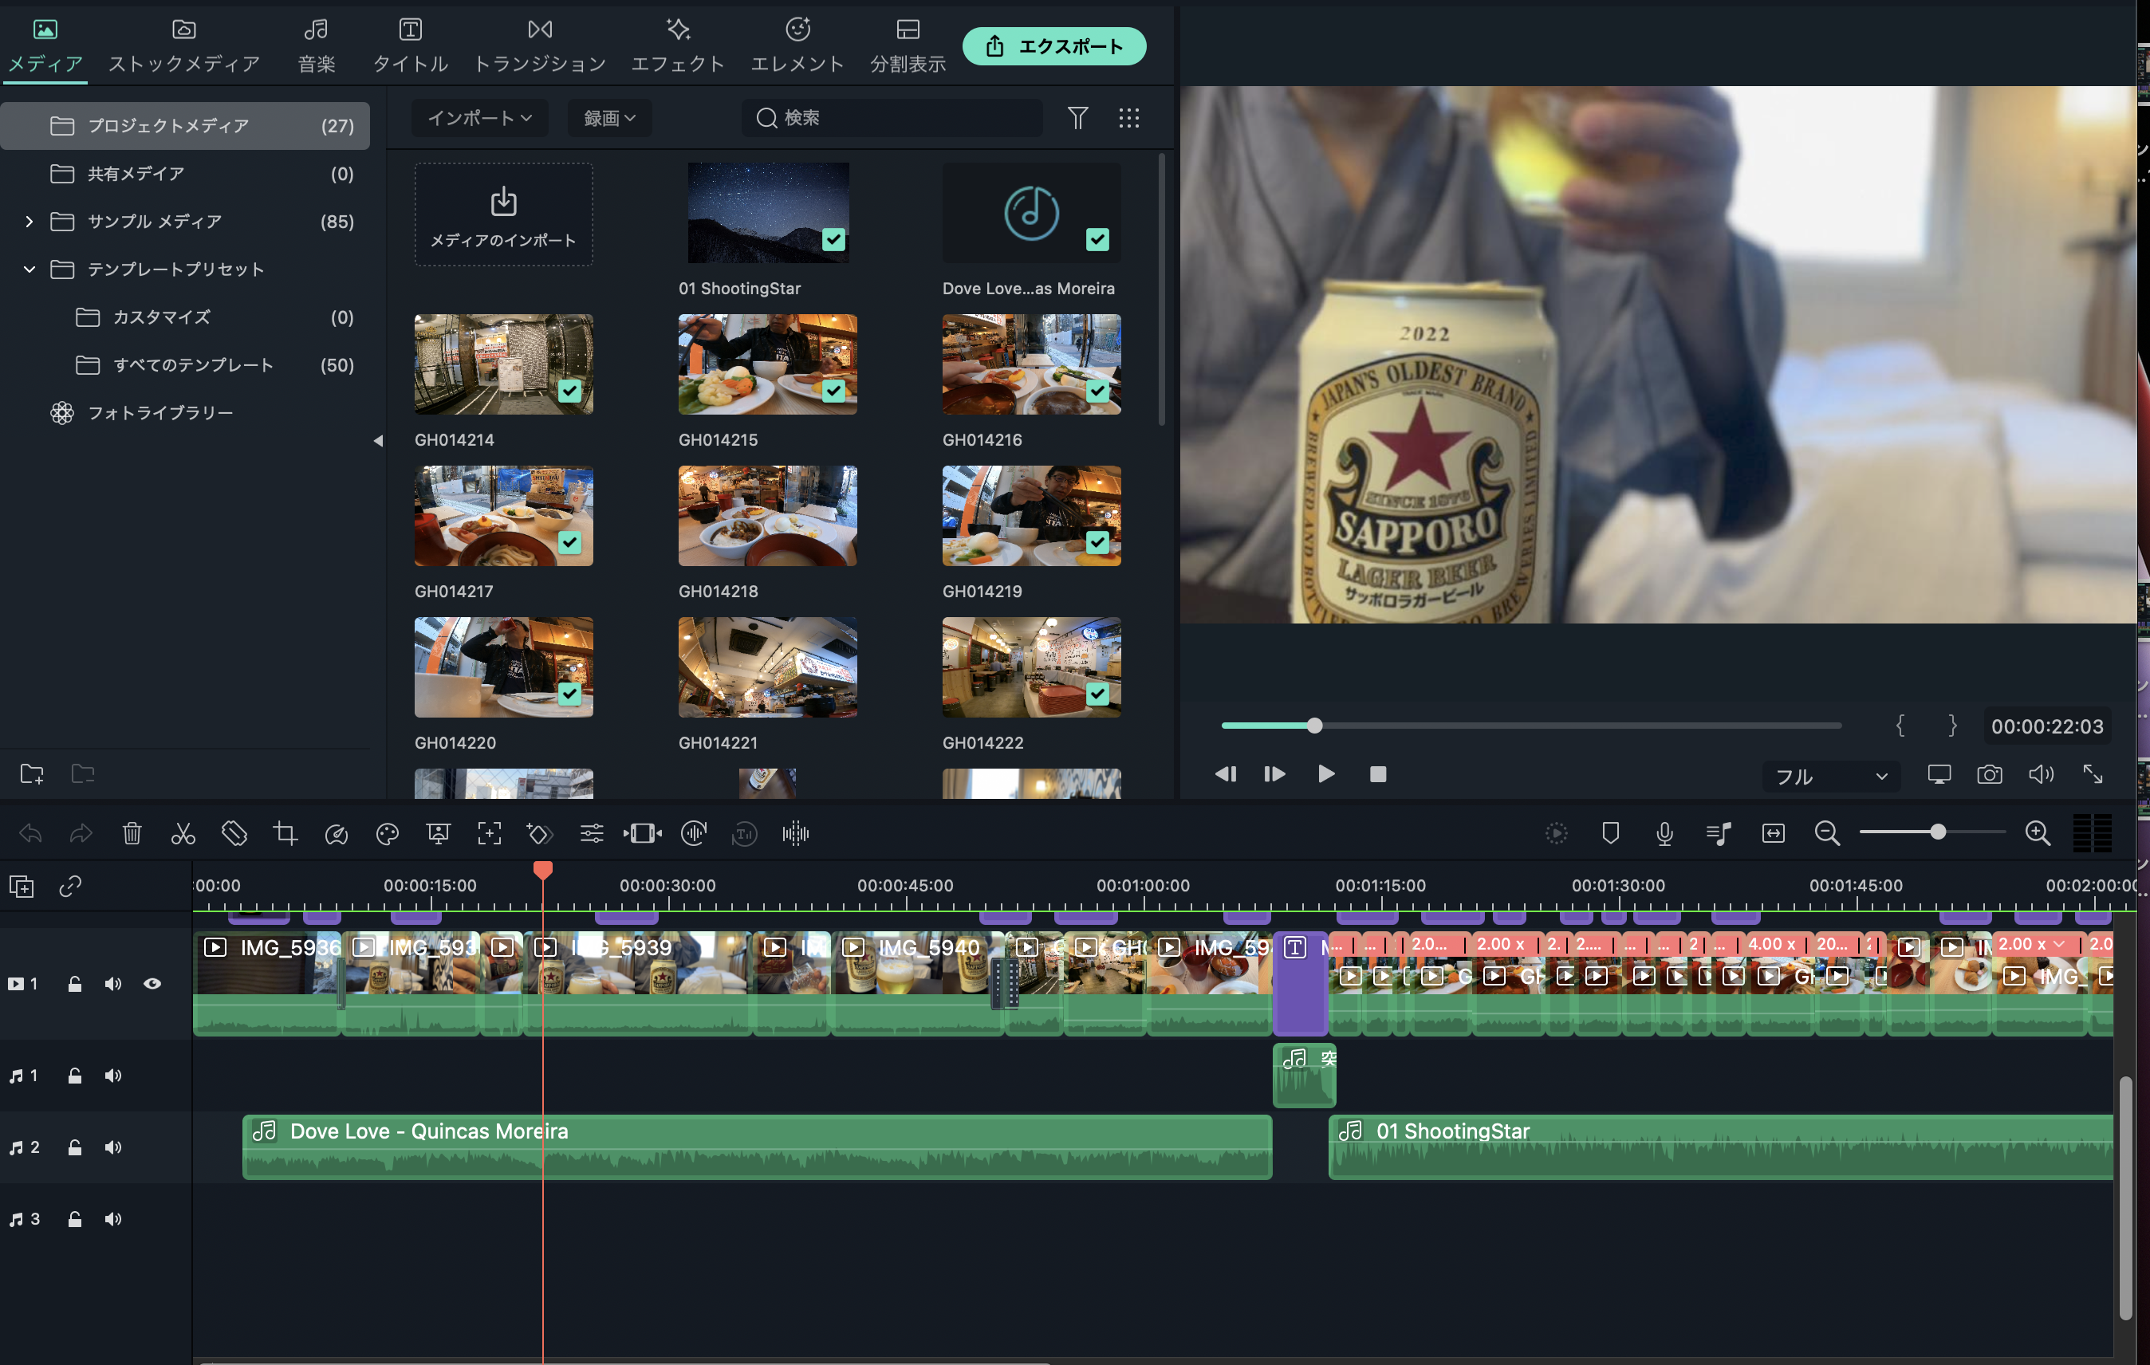
Task: Toggle the timeline link chain icon
Action: tap(70, 887)
